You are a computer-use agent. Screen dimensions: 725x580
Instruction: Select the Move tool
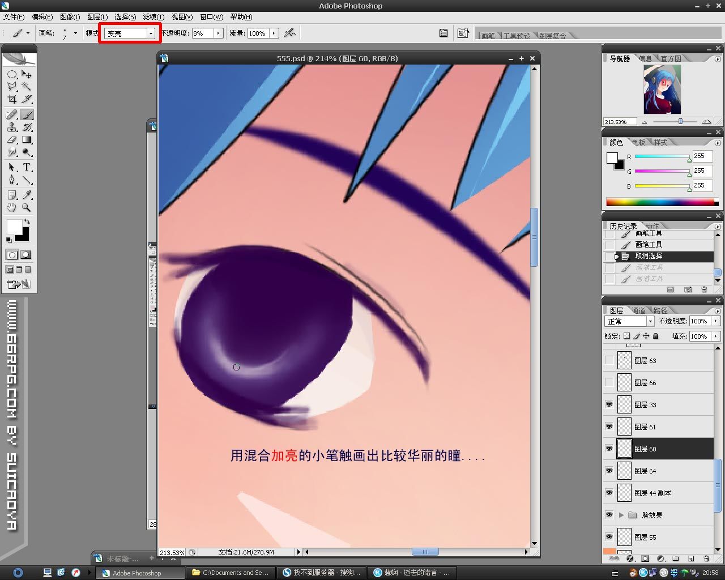(27, 74)
